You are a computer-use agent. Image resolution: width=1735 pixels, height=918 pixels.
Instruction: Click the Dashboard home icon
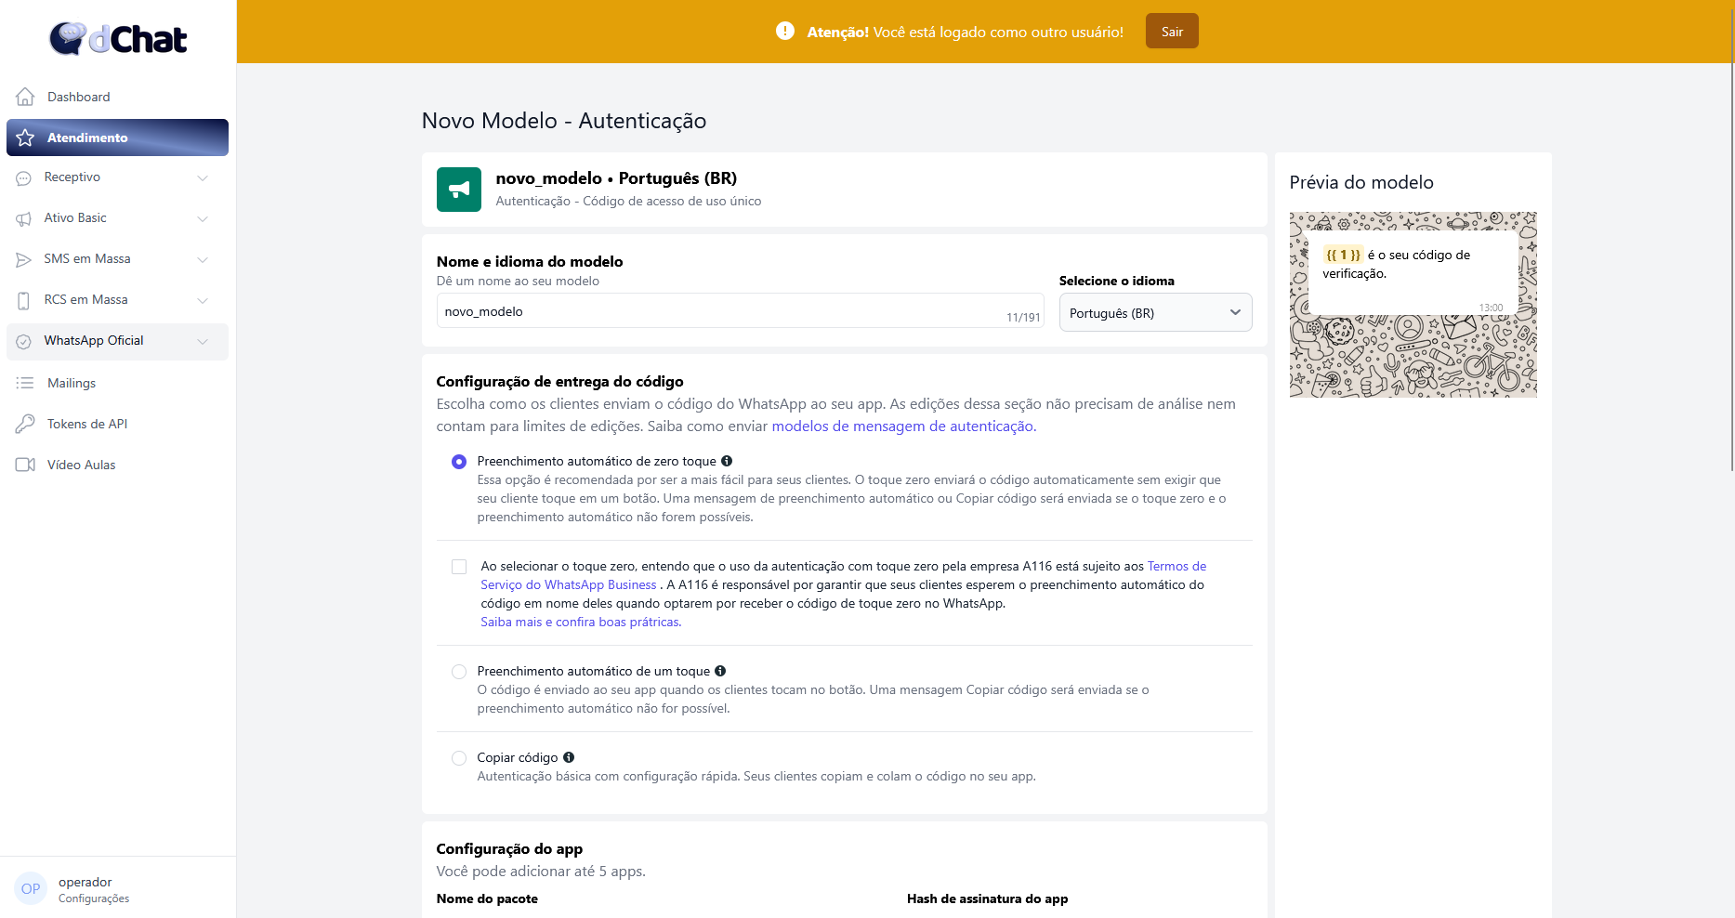tap(25, 97)
